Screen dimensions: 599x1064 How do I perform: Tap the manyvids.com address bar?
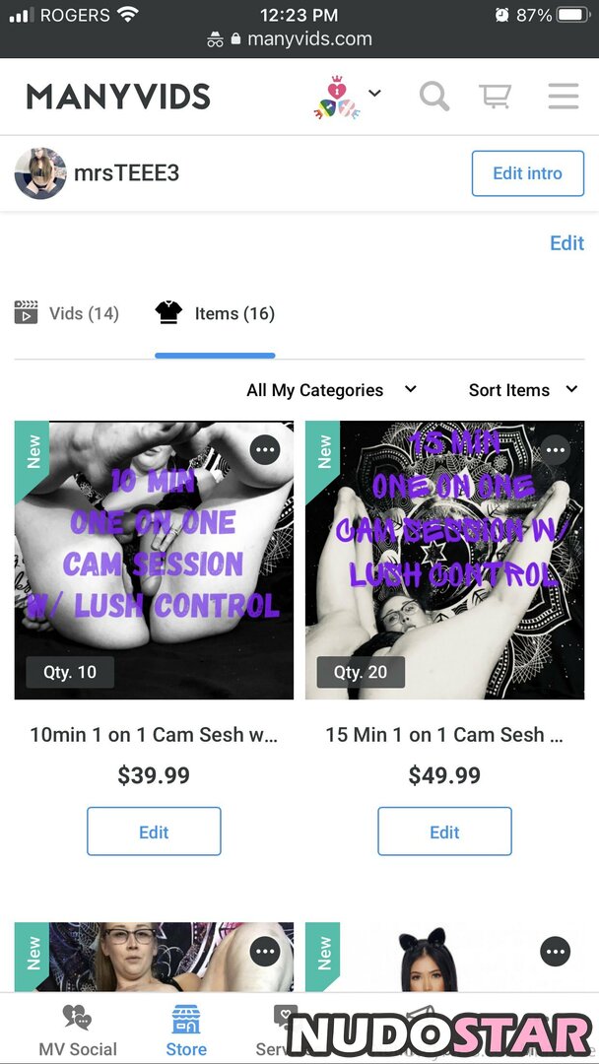click(x=299, y=38)
